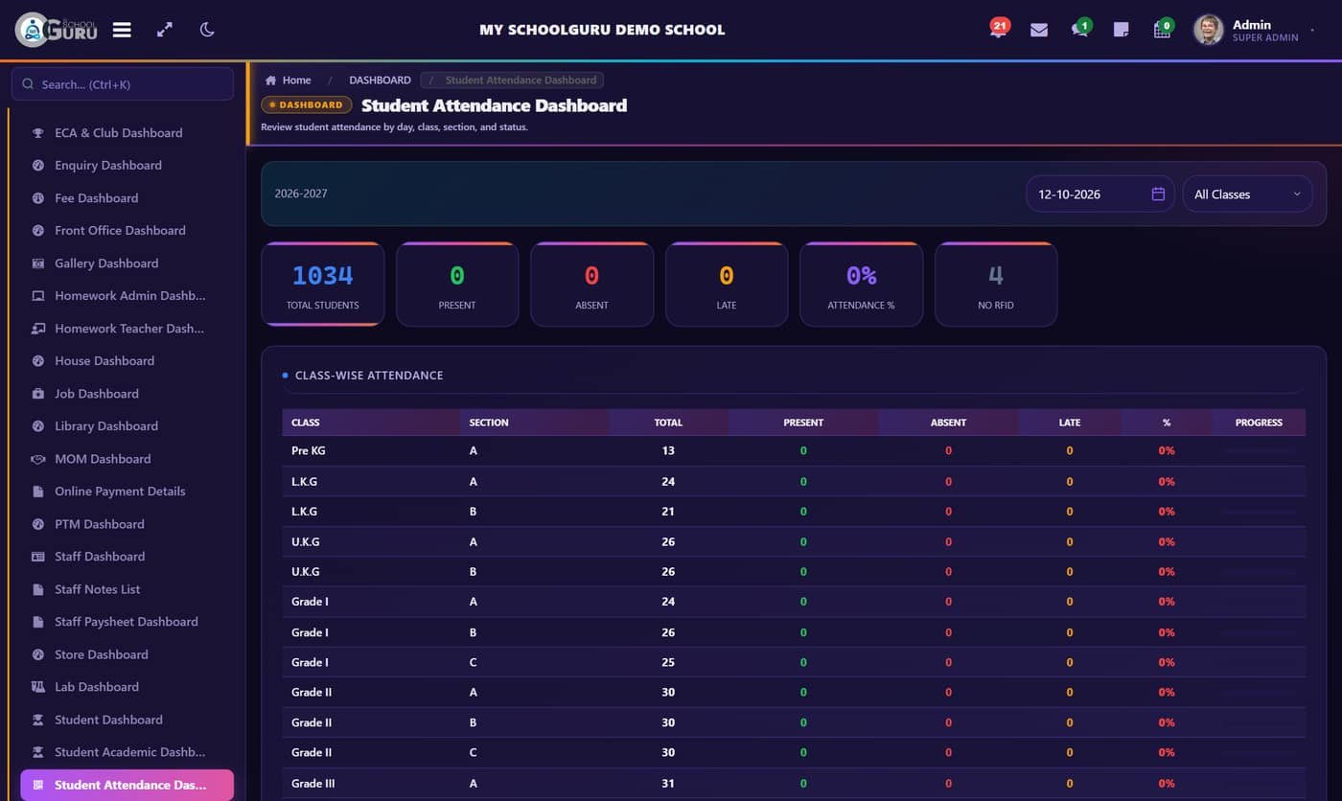Open notifications bell with 21 badge
Image resolution: width=1342 pixels, height=801 pixels.
coord(998,29)
